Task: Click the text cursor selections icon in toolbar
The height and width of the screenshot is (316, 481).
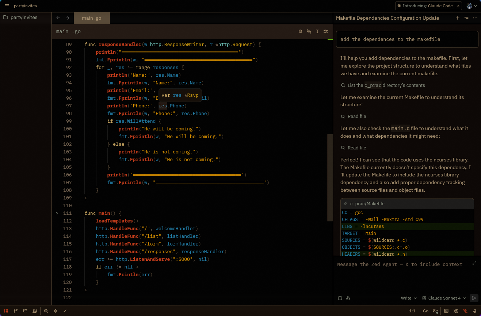Action: pos(317,31)
